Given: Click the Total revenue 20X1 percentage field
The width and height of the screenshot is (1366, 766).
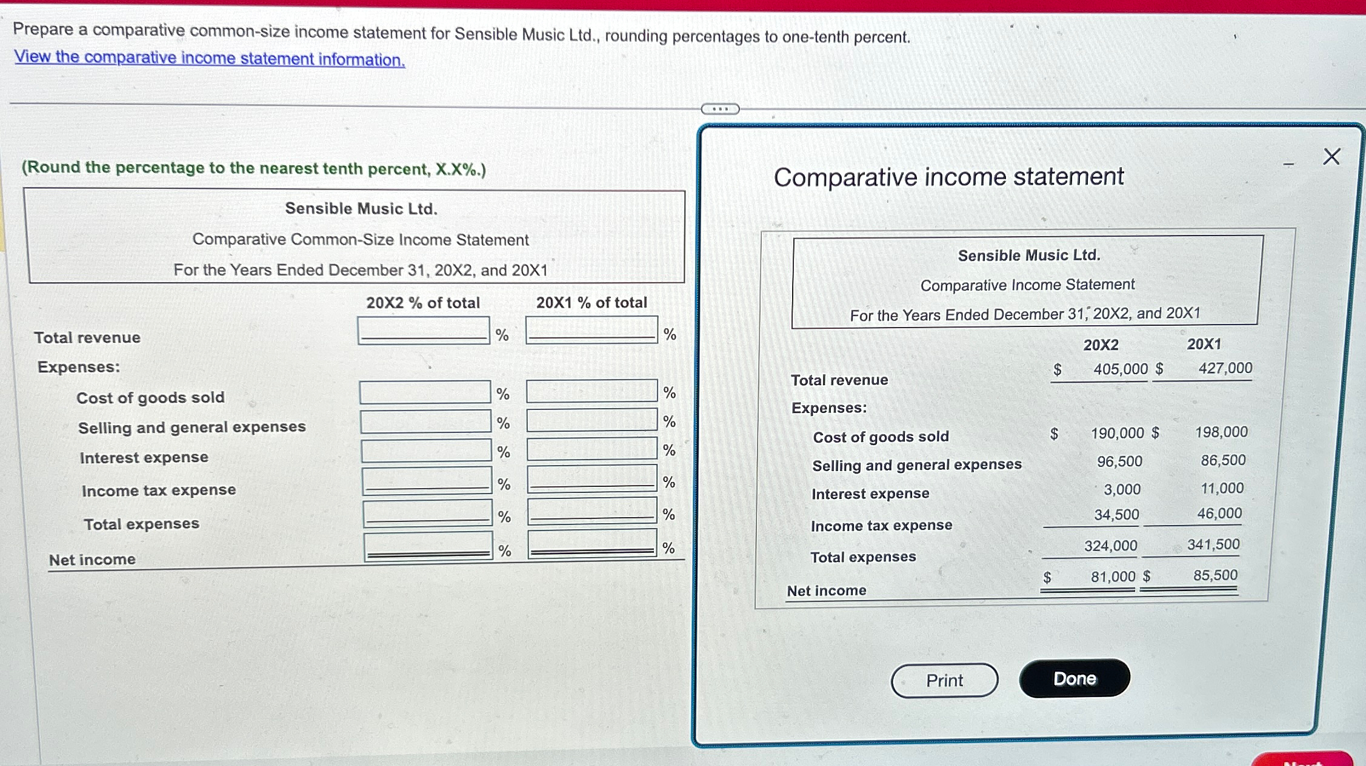Looking at the screenshot, I should (x=591, y=331).
